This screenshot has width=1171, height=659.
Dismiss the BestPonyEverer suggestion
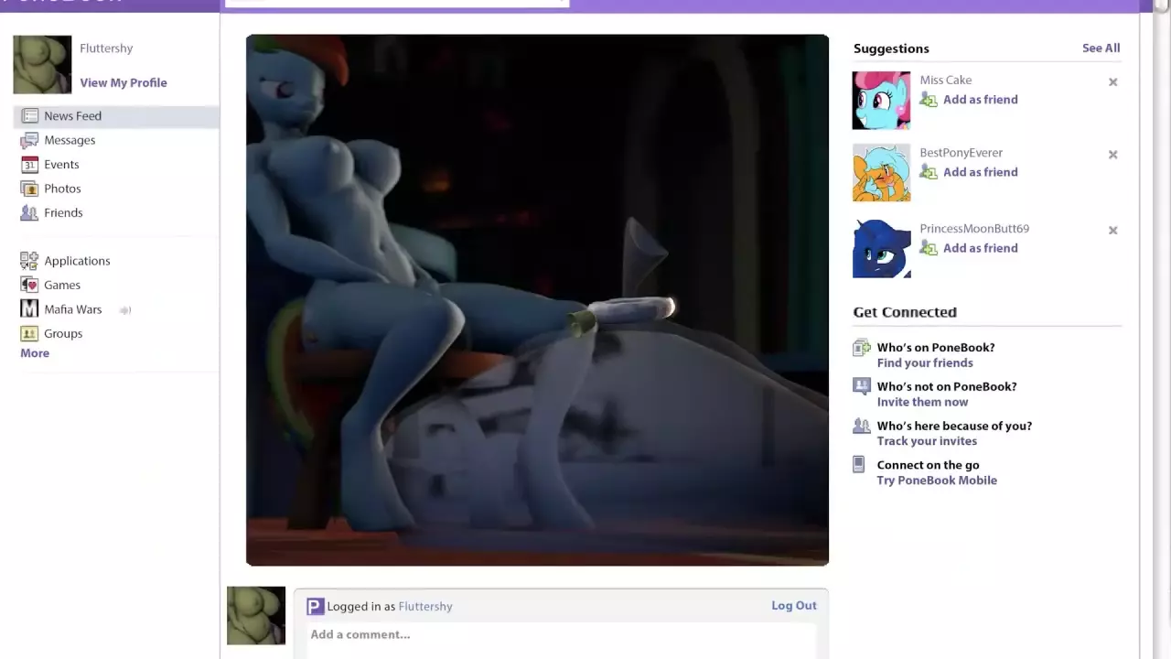point(1112,155)
